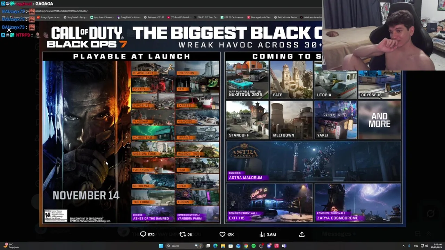Open the 'Twitch Emote Resizer' bookmark

pyautogui.click(x=286, y=17)
